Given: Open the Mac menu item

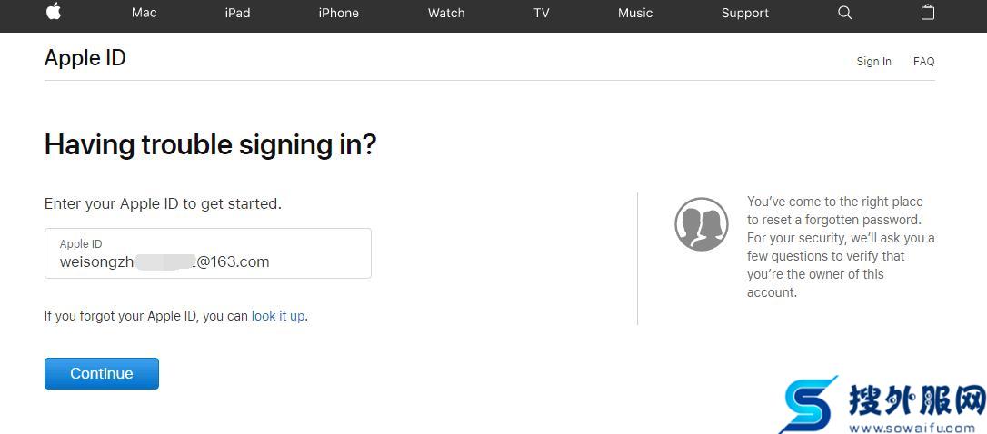Looking at the screenshot, I should click(x=145, y=13).
